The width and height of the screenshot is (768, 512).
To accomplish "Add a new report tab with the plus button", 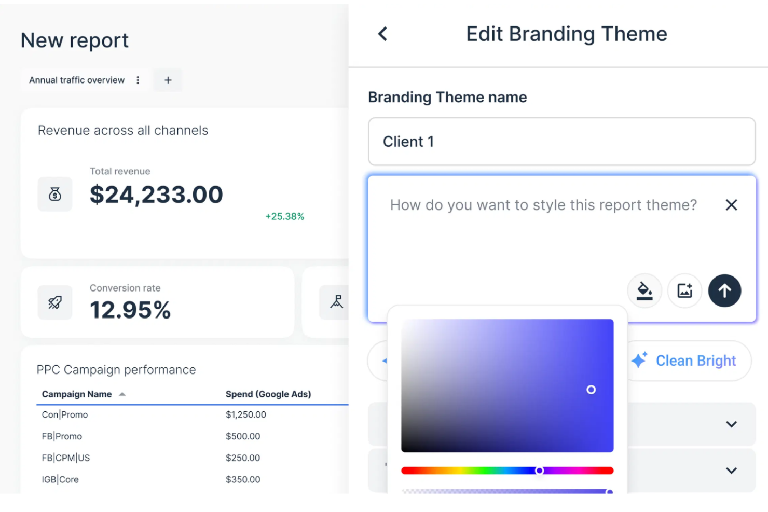I will pyautogui.click(x=168, y=80).
